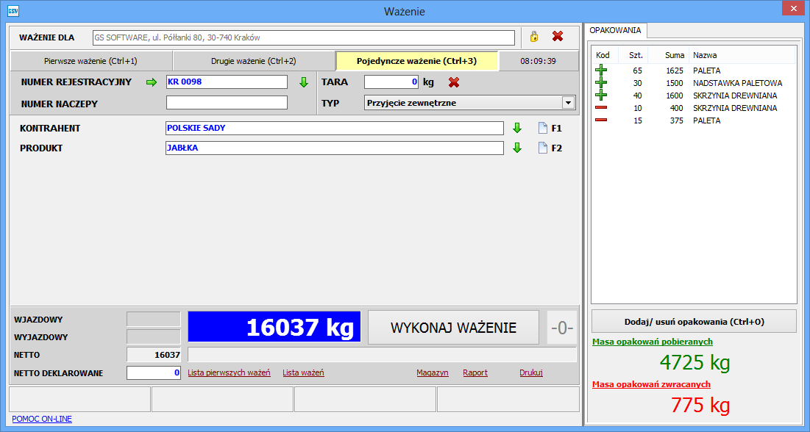Viewport: 810px width, 432px height.
Task: Click the Drukuj link
Action: click(531, 373)
